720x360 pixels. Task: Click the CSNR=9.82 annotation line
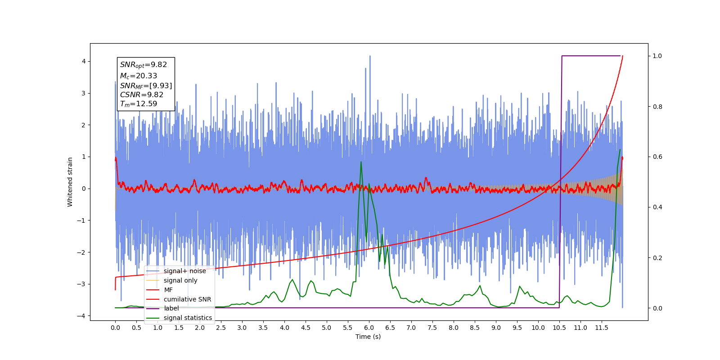pyautogui.click(x=142, y=94)
